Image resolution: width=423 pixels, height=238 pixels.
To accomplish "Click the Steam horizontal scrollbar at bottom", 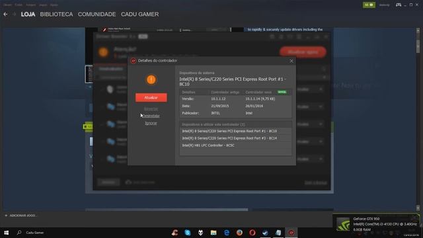I will coord(167,210).
